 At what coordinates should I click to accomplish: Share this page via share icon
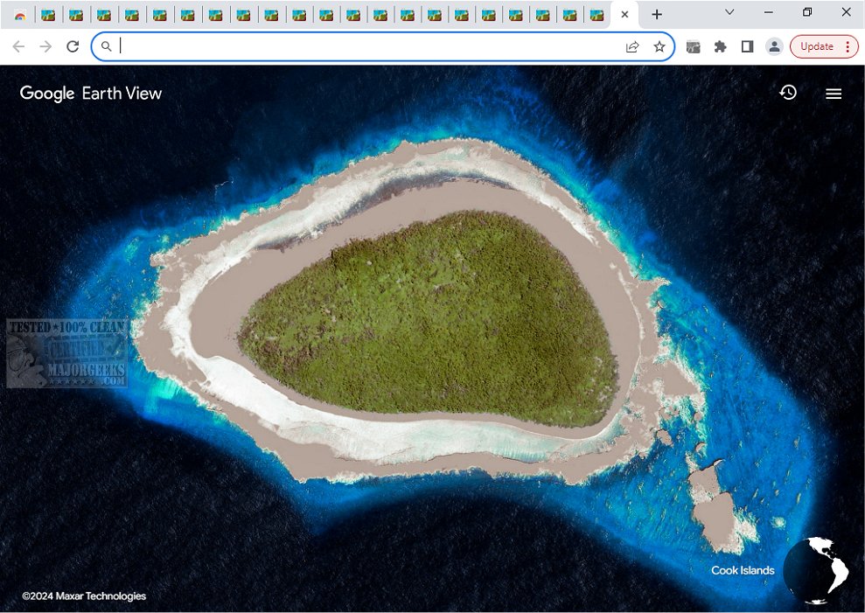(x=632, y=47)
